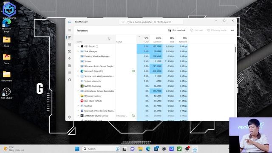272x153 pixels.
Task: Expand Microsoft Office Click-to-Run row
Action: (x=78, y=110)
